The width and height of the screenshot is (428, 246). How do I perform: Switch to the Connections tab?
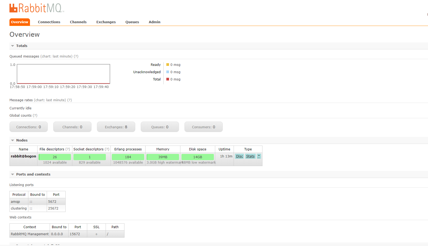49,22
